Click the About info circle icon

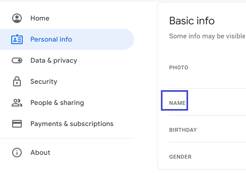pos(17,153)
